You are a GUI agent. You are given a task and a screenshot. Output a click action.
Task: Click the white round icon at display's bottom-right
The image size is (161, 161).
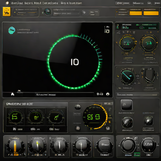pos(108,94)
